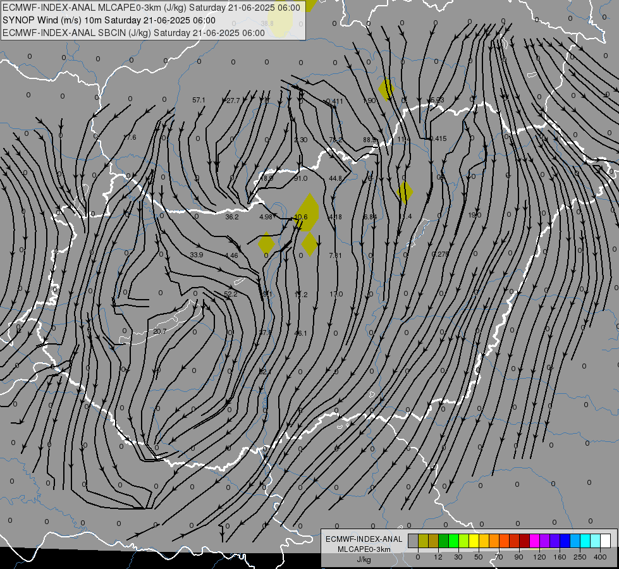619x569 pixels.
Task: Click the legend scale label 12
Action: click(x=438, y=557)
